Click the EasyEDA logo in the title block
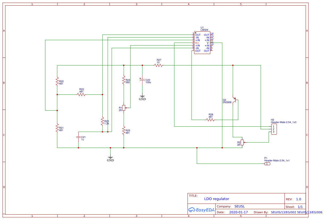This screenshot has height=220, width=329. pos(201,210)
